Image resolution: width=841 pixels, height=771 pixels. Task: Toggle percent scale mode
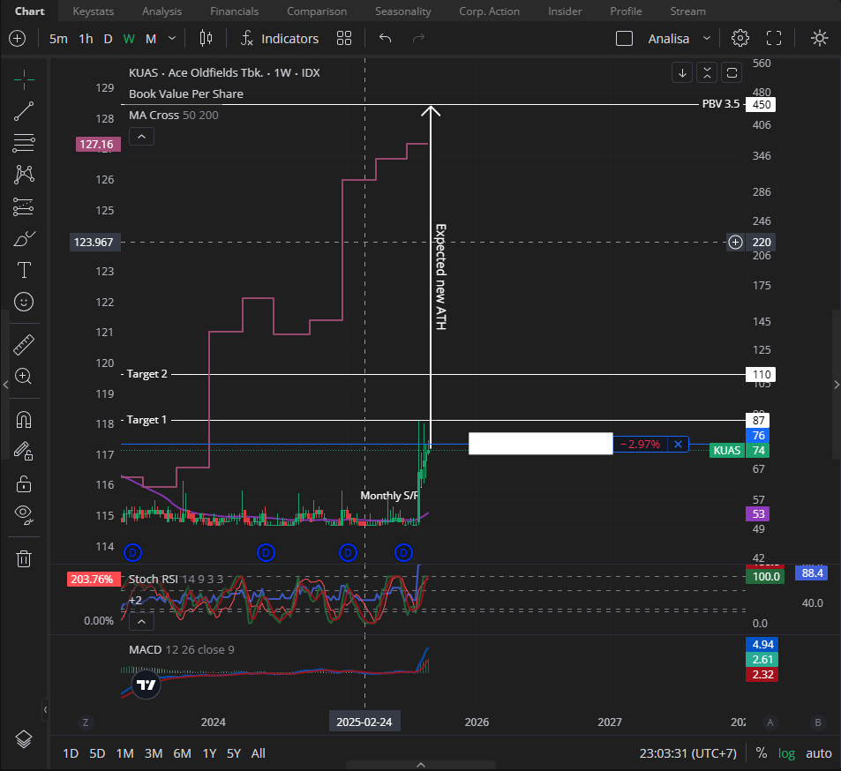click(761, 753)
